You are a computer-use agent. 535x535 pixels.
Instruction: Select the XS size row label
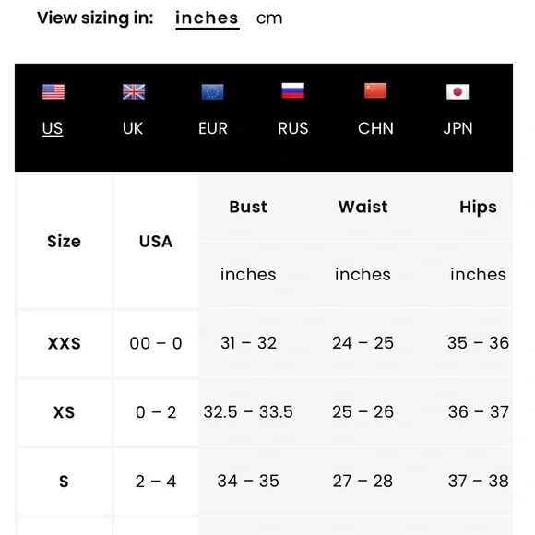coord(65,412)
